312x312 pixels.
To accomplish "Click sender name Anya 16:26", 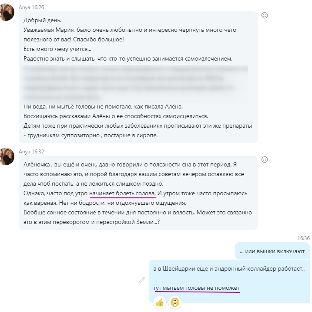I will pos(31,7).
